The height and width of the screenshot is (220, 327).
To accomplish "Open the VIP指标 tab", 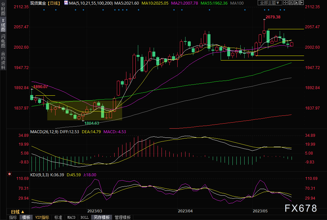I will 42,217.
